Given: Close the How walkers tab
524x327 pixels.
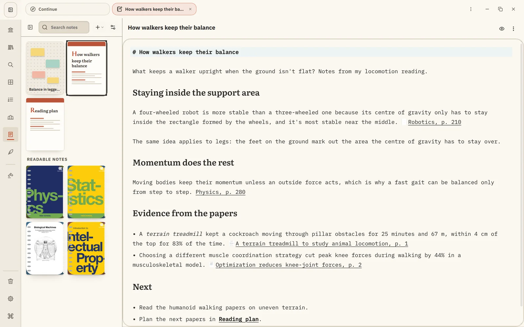Looking at the screenshot, I should click(x=190, y=9).
